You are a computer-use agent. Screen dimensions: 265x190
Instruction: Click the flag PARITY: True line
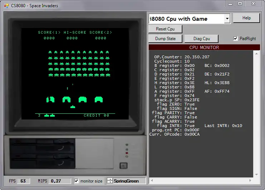point(173,113)
